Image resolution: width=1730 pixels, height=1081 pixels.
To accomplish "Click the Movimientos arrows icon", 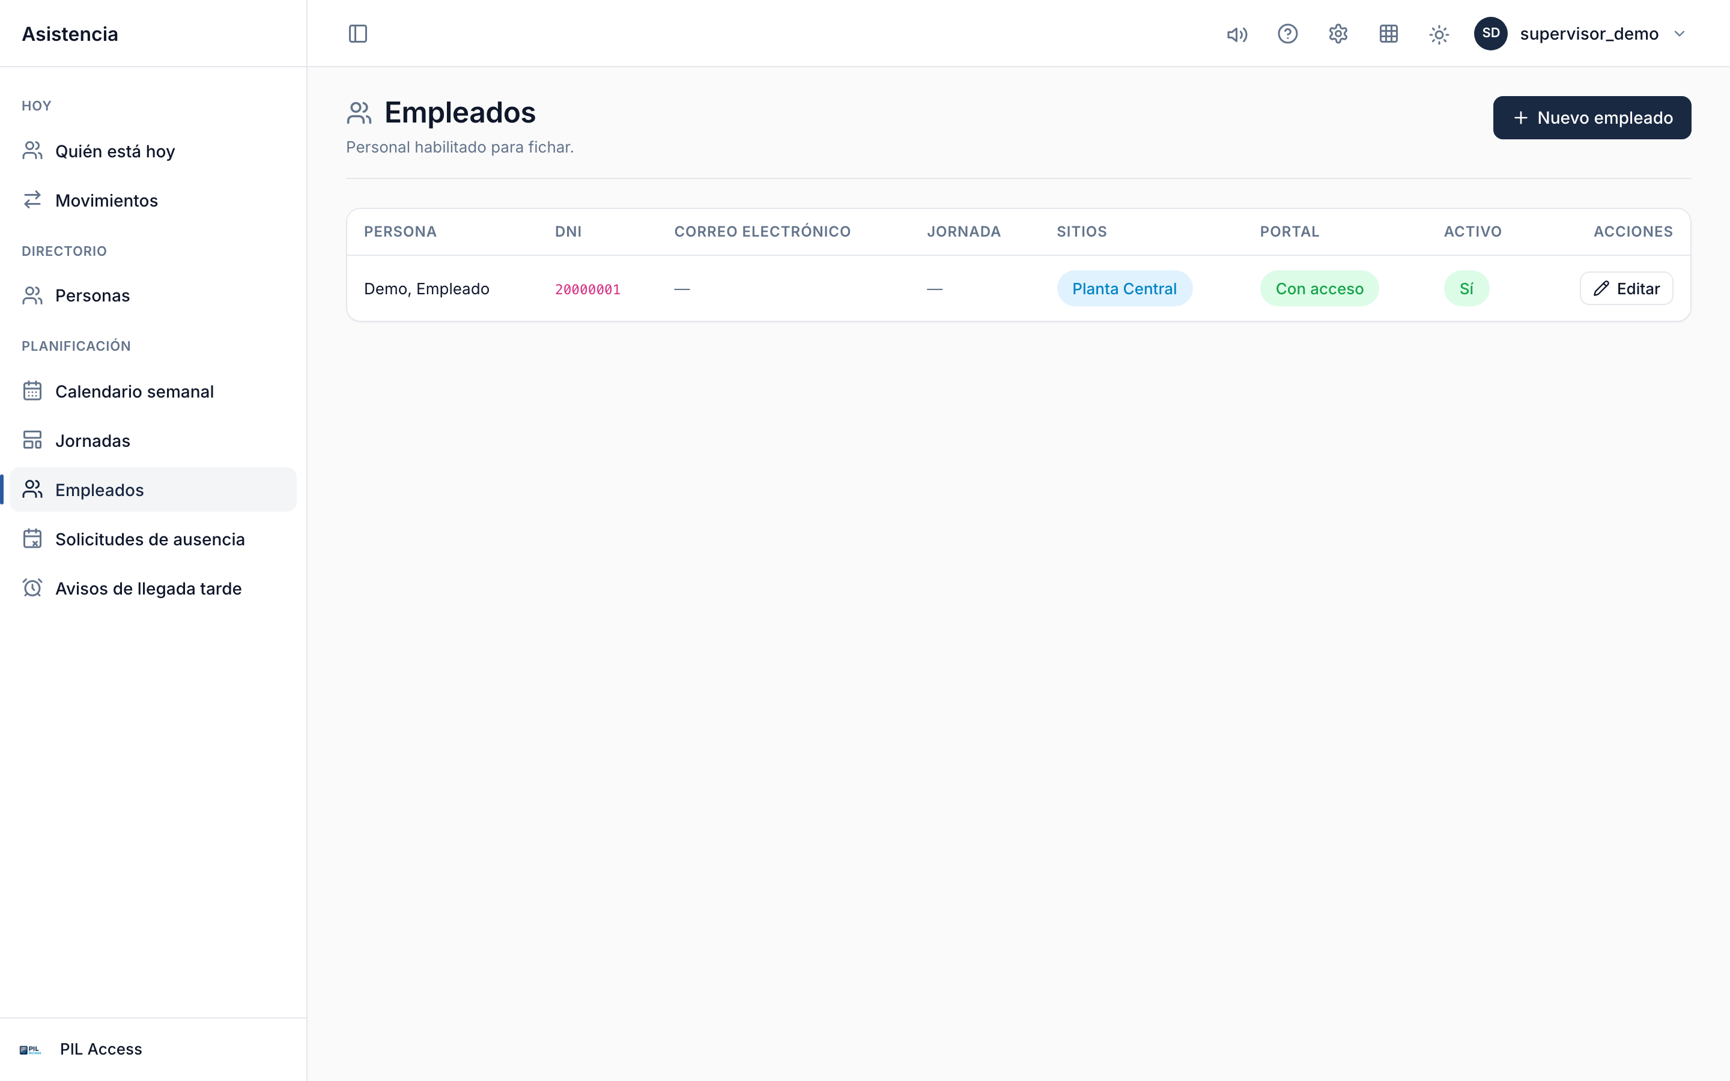I will [32, 200].
